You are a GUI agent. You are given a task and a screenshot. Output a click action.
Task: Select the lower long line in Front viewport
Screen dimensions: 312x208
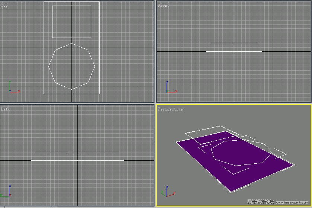234,51
